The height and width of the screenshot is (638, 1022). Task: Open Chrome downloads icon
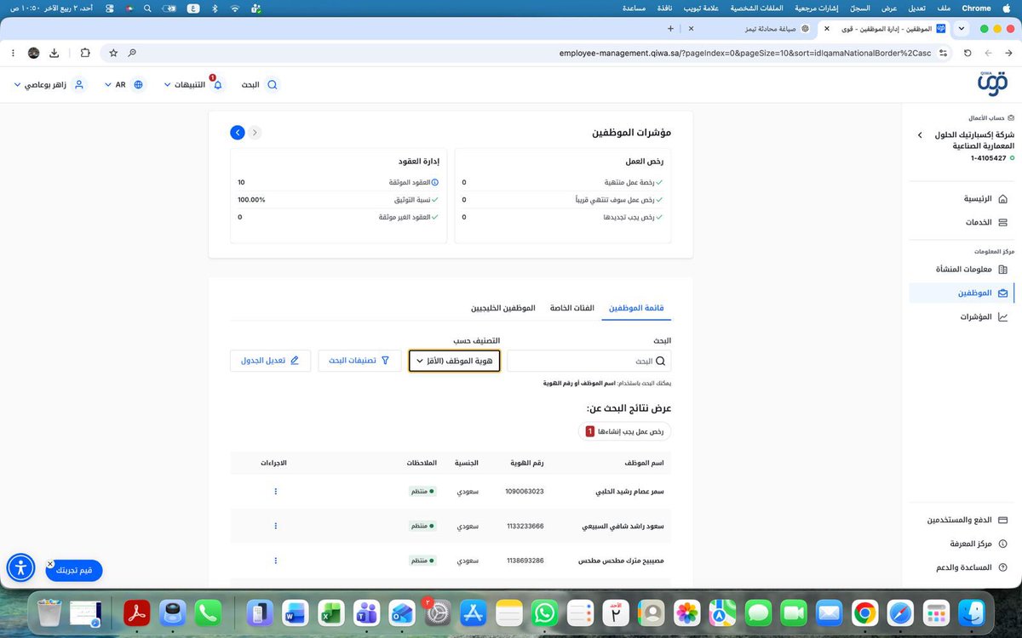(55, 53)
